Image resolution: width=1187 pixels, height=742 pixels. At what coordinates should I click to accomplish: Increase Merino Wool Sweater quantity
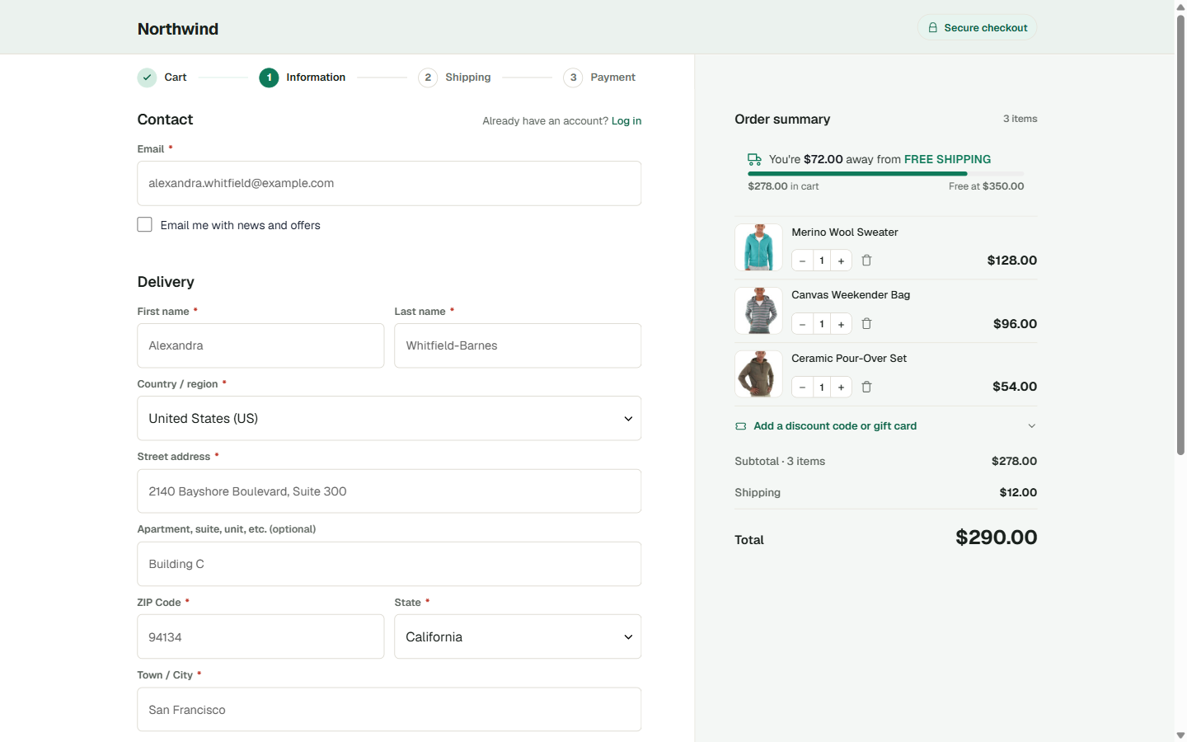click(841, 261)
